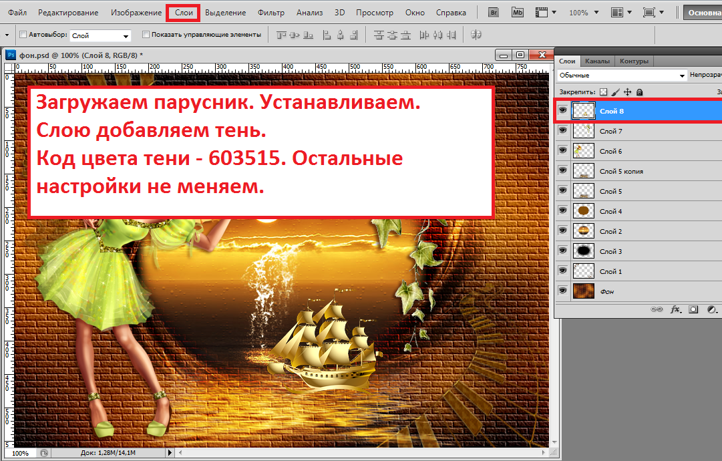Open the Фильтр menu

tap(270, 13)
